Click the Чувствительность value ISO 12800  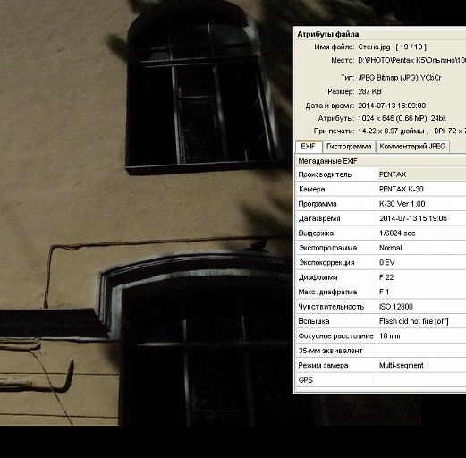(396, 307)
